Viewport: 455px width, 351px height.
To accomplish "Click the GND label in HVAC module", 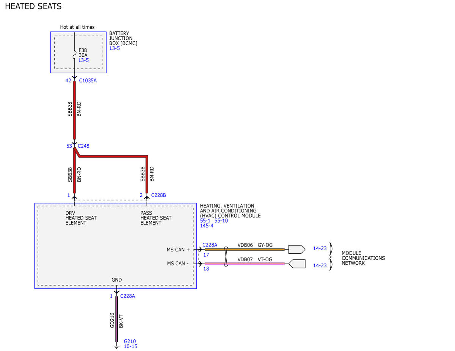I will pos(116,280).
